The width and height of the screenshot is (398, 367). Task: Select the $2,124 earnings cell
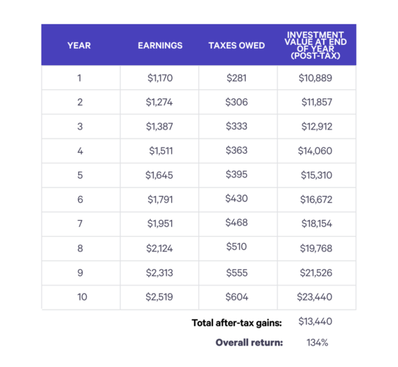click(x=159, y=248)
